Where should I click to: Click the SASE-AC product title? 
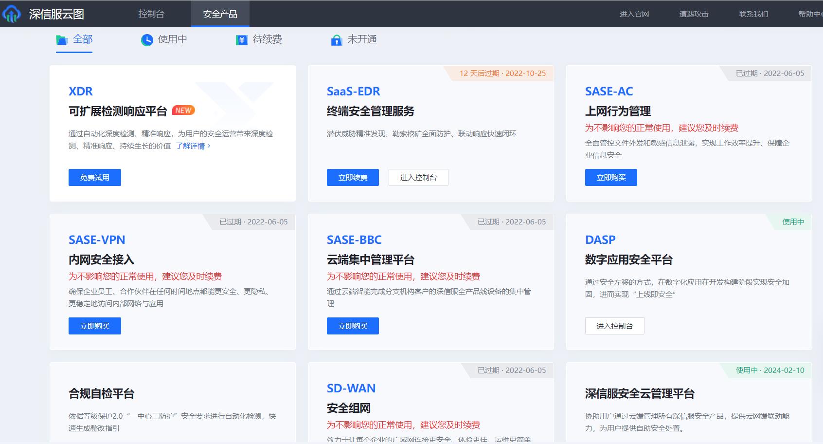609,91
